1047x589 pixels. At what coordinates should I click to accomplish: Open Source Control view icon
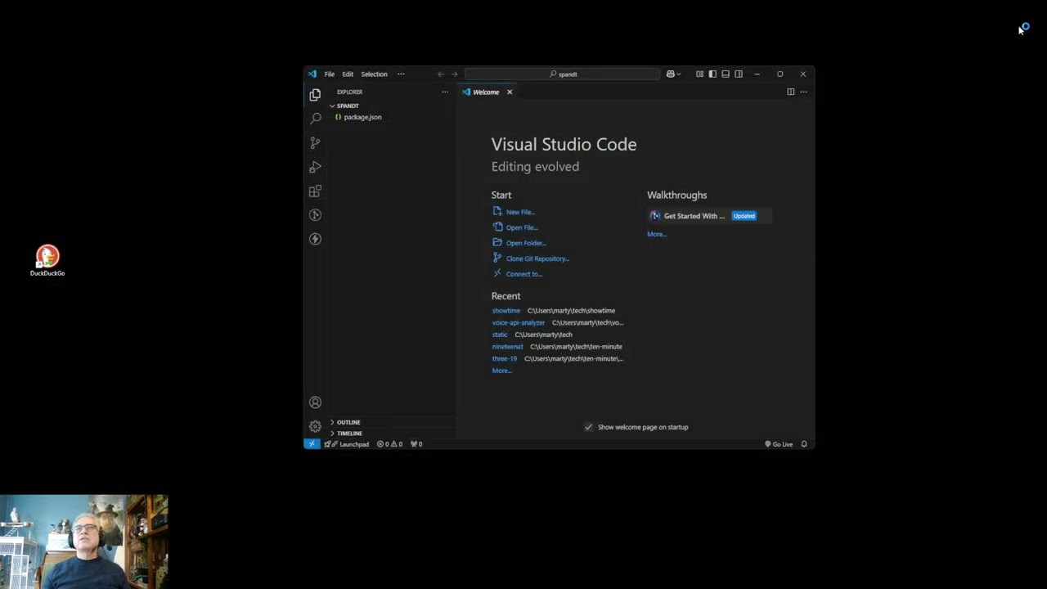(315, 142)
